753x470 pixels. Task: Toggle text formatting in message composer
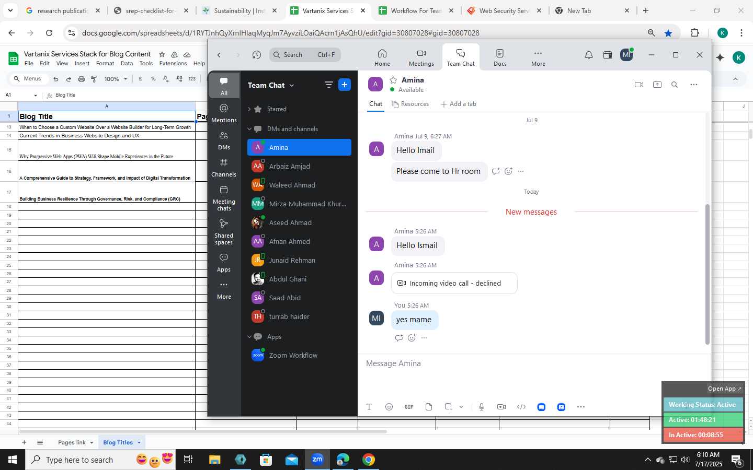369,407
